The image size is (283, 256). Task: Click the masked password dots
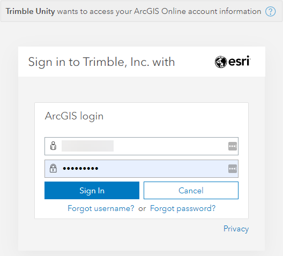[80, 169]
